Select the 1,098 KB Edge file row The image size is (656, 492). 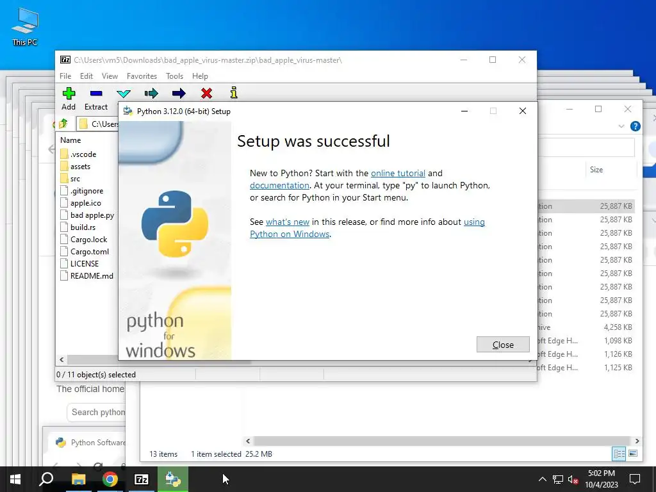[x=586, y=341]
